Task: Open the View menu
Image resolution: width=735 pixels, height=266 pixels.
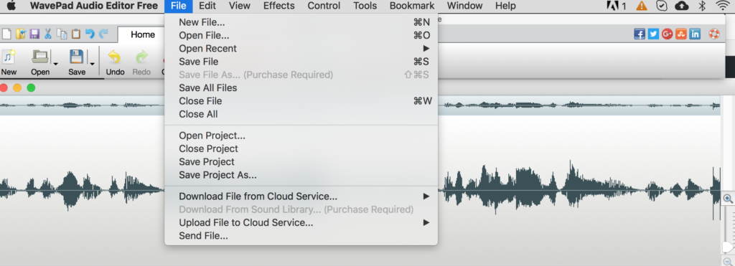Action: pos(240,6)
